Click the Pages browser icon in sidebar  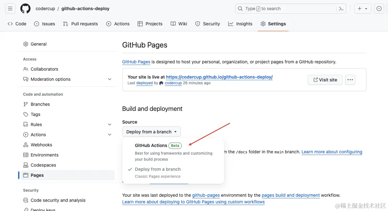click(26, 175)
